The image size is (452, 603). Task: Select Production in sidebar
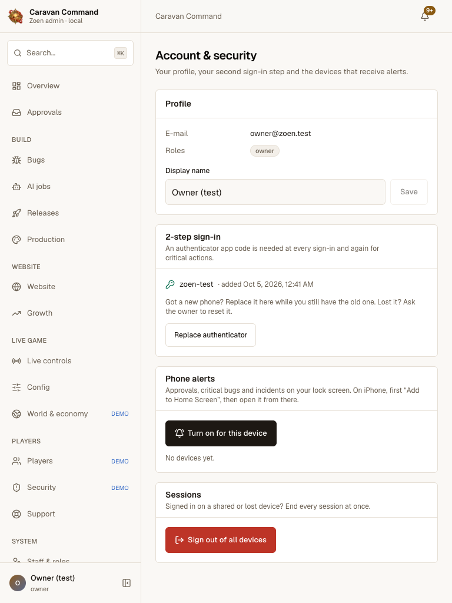71,240
